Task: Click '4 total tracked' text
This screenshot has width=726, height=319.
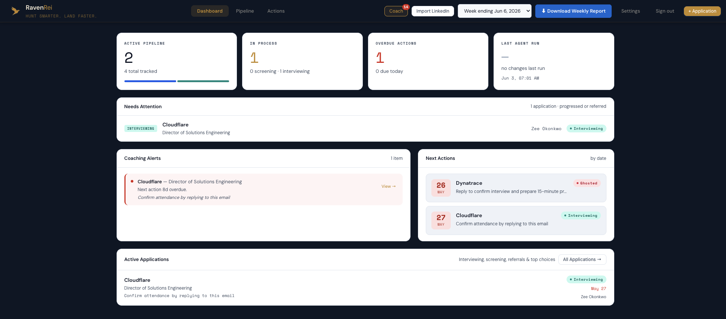Action: 140,71
